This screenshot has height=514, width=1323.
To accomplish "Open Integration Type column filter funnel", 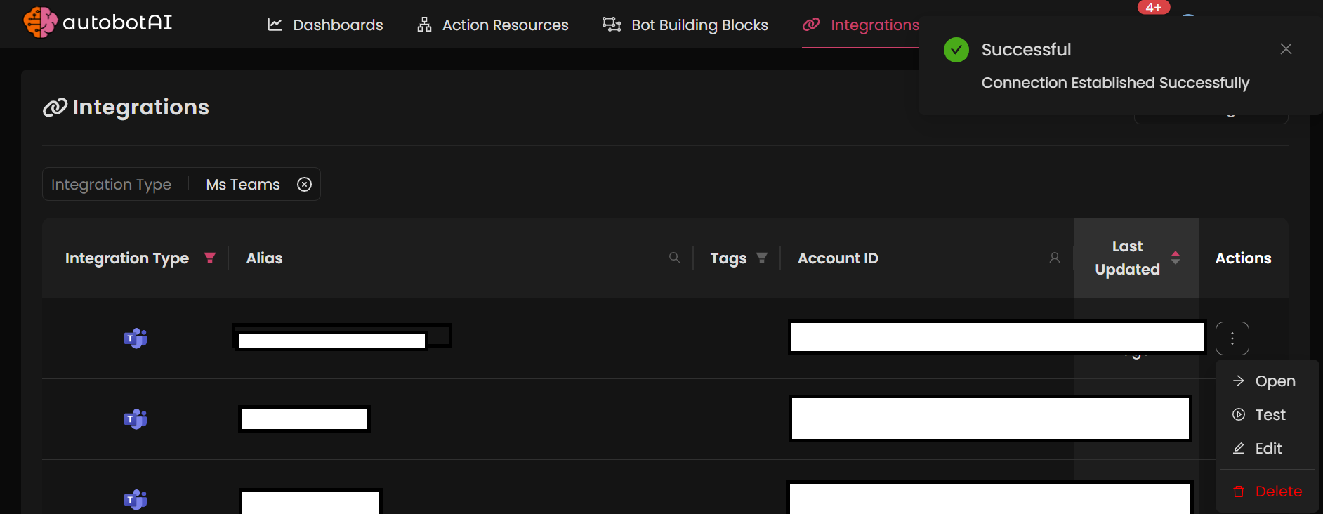I will coord(209,258).
